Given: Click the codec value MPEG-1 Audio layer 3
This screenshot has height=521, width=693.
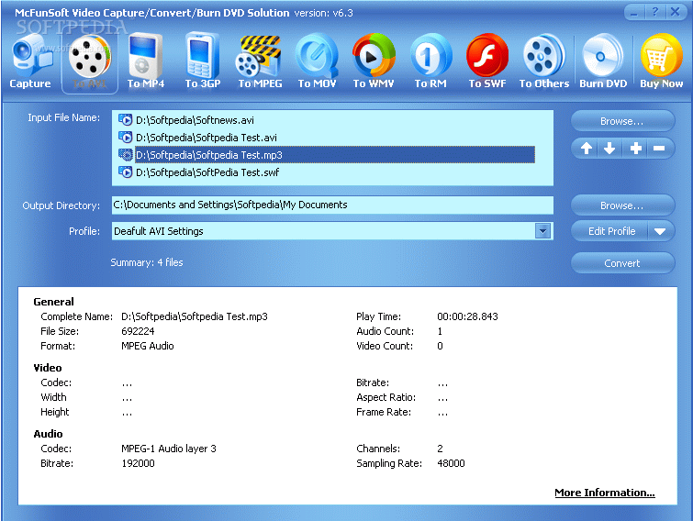Looking at the screenshot, I should pyautogui.click(x=169, y=449).
